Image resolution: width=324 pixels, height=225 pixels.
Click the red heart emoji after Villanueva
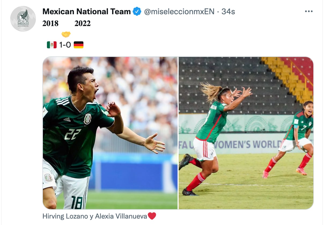pyautogui.click(x=152, y=216)
